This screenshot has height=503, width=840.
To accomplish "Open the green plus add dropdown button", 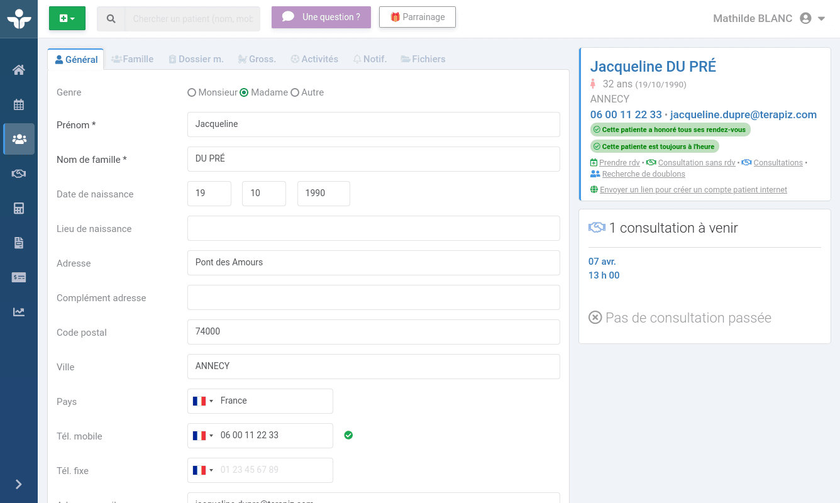I will click(67, 18).
